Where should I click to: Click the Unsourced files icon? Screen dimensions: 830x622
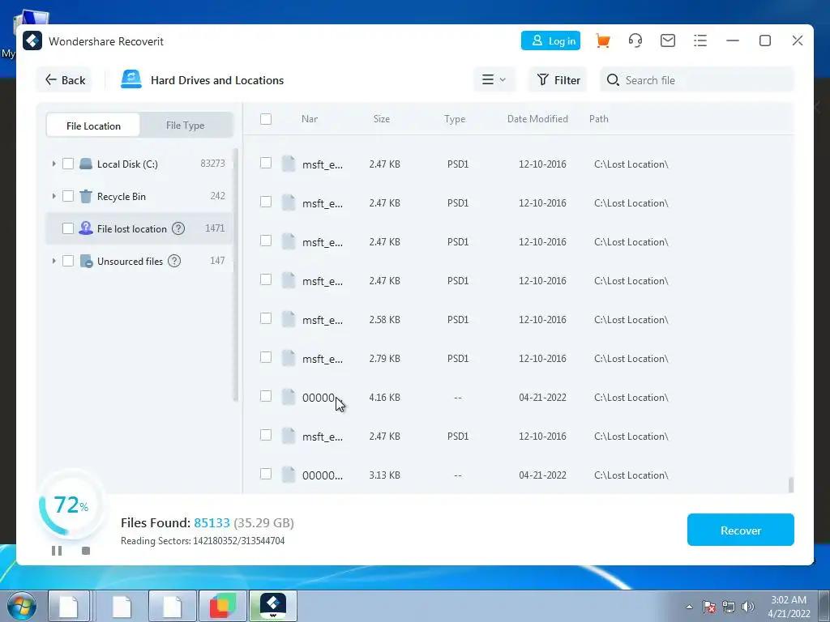pos(86,261)
